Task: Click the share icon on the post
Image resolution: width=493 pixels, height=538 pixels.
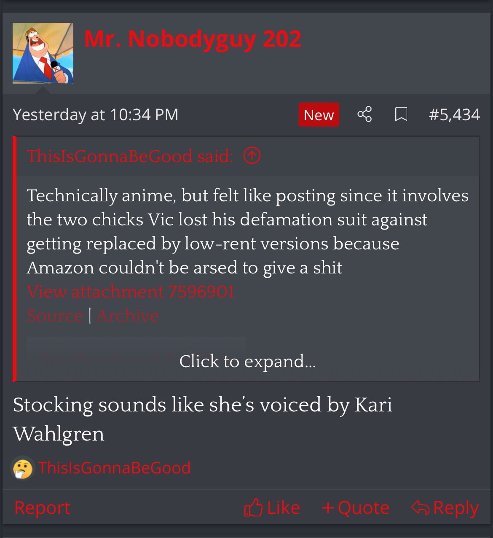Action: [x=364, y=114]
